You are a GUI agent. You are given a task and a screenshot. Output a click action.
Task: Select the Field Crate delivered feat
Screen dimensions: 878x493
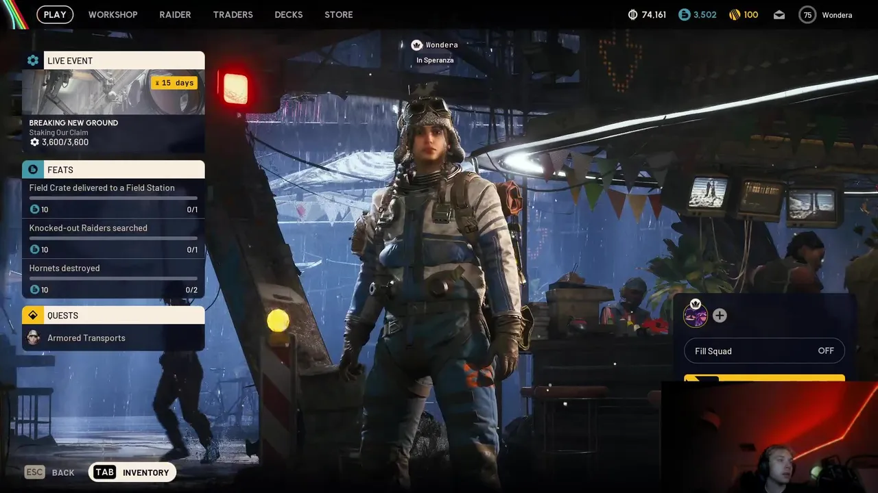(x=113, y=199)
